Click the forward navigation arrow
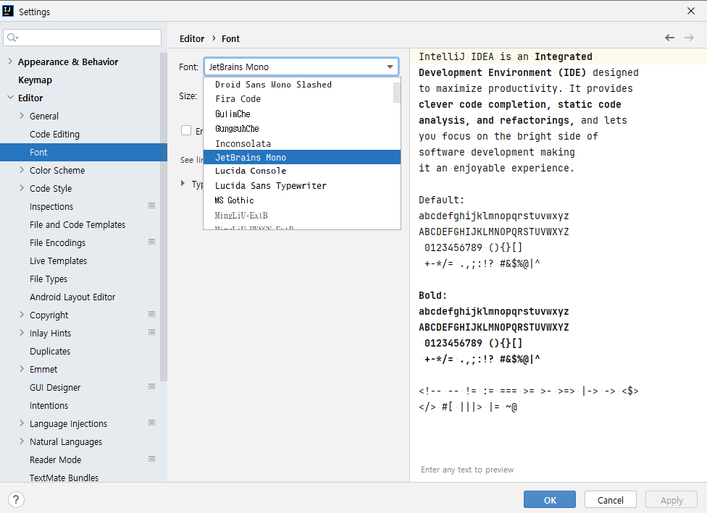Image resolution: width=707 pixels, height=513 pixels. pos(689,38)
